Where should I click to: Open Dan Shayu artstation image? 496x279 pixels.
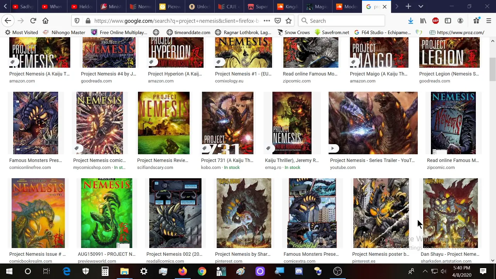coord(450,213)
